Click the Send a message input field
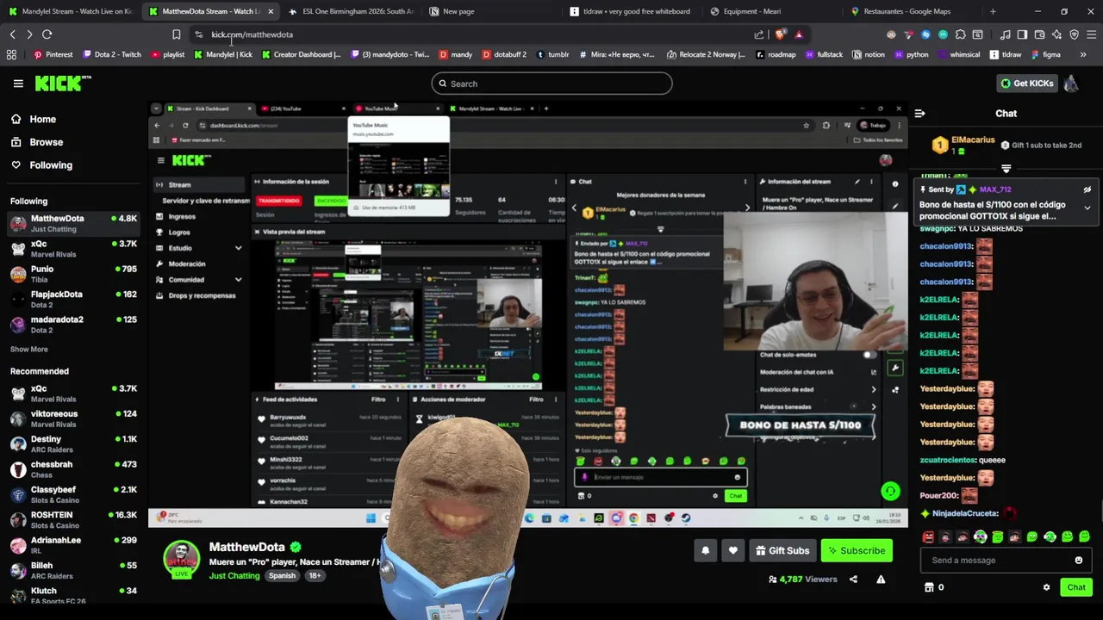 pyautogui.click(x=1005, y=561)
